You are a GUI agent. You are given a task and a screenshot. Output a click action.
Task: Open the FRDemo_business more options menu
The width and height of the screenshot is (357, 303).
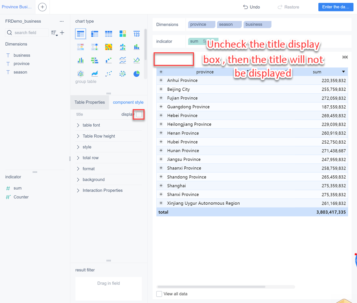[62, 21]
